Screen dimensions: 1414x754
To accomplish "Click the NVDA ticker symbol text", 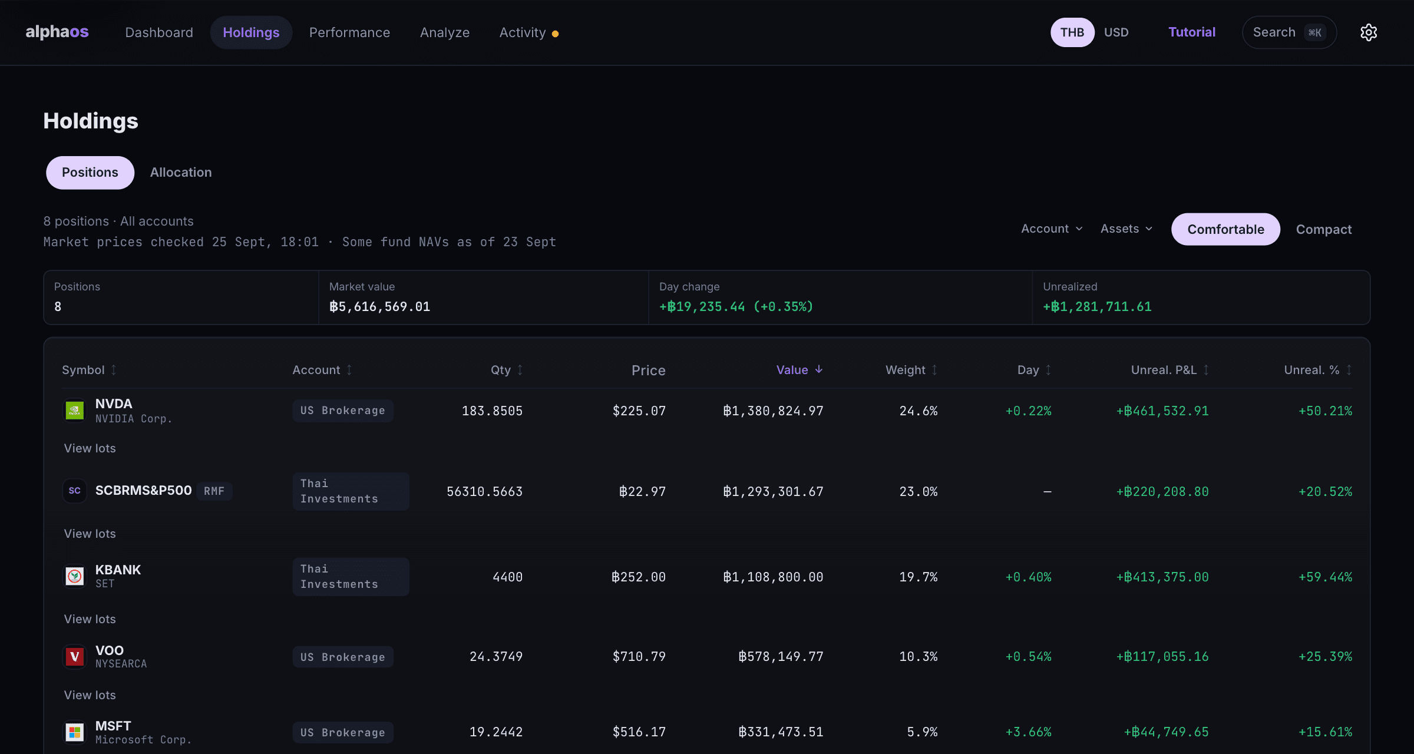I will [114, 404].
